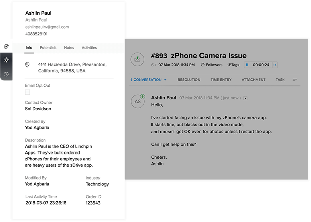Click the green channel badge on avatar
The height and width of the screenshot is (222, 311).
pos(143,97)
